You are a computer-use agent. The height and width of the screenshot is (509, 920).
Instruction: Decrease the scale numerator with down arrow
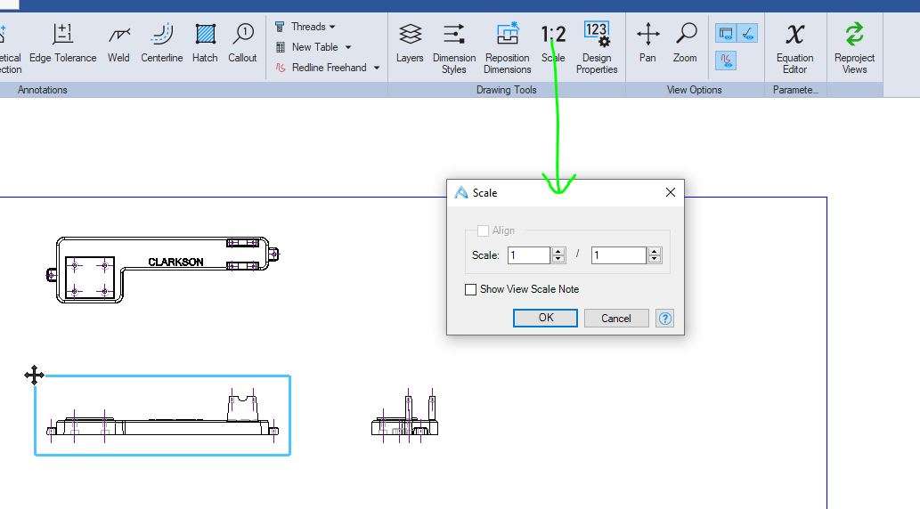(558, 259)
